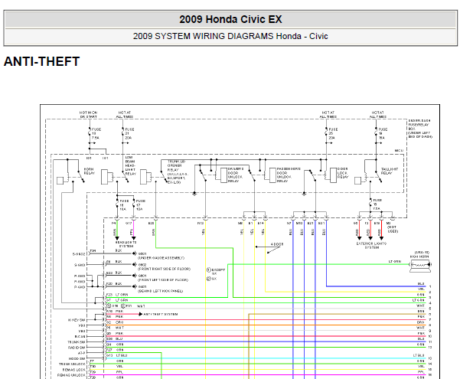Select the MICU label
460x379 pixels.
pos(399,151)
